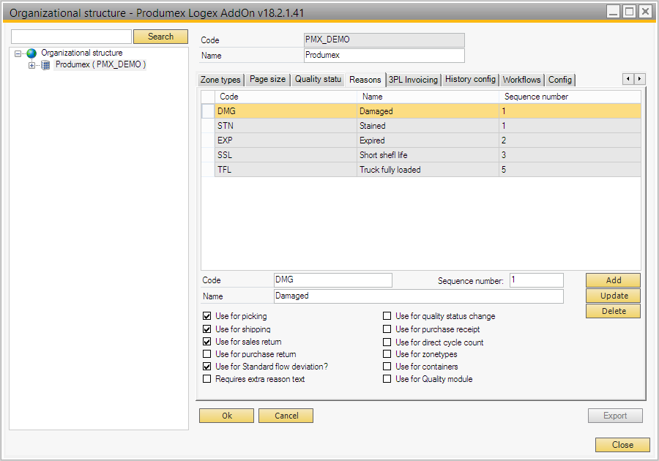Image resolution: width=659 pixels, height=461 pixels.
Task: Expand the Produmex ( PMX_DEMO ) tree node
Action: pyautogui.click(x=31, y=65)
